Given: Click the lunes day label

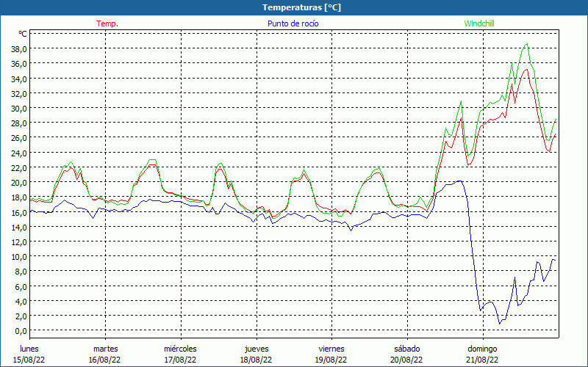Looking at the screenshot, I should pyautogui.click(x=29, y=349).
